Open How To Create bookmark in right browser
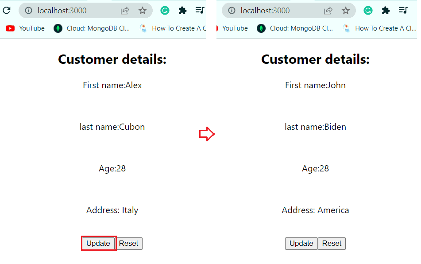Screen dimensions: 421x264 380,28
